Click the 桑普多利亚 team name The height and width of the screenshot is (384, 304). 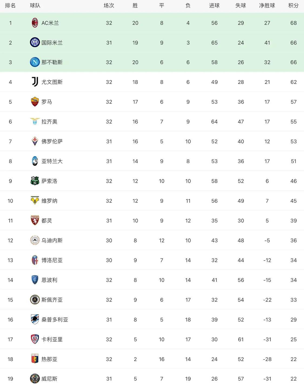(55, 320)
